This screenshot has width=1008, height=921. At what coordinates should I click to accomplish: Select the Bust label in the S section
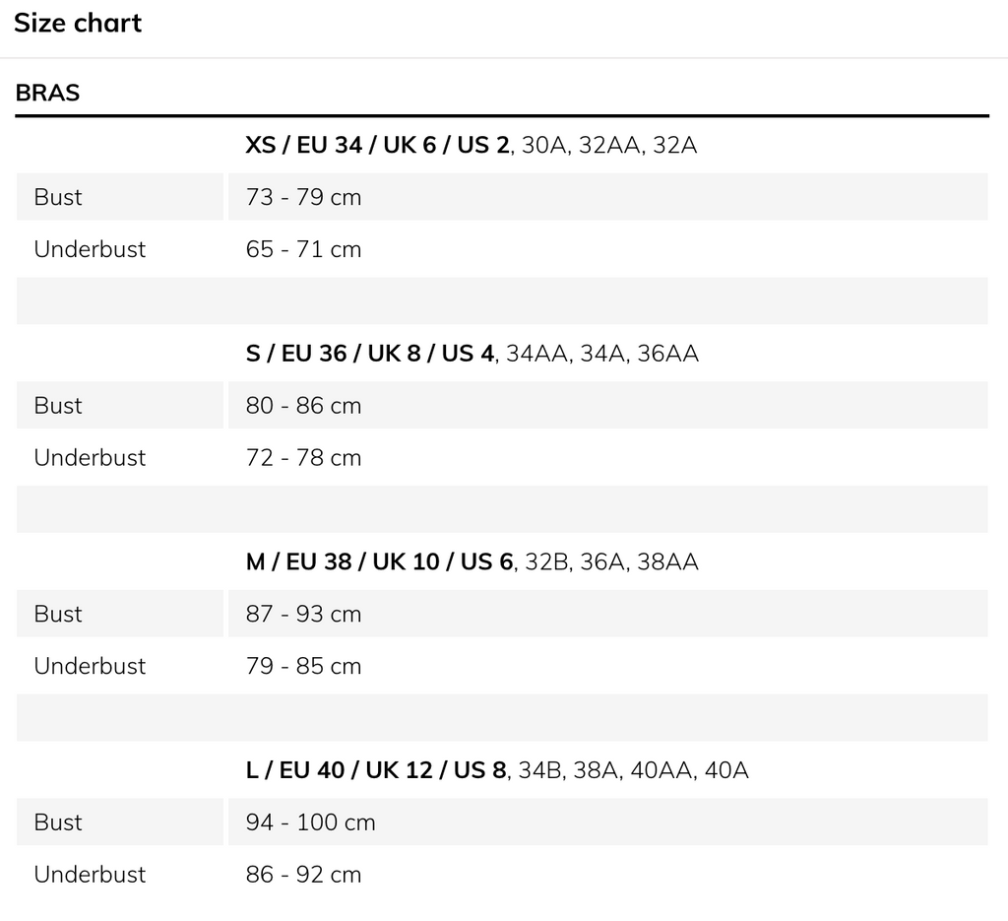pyautogui.click(x=58, y=406)
